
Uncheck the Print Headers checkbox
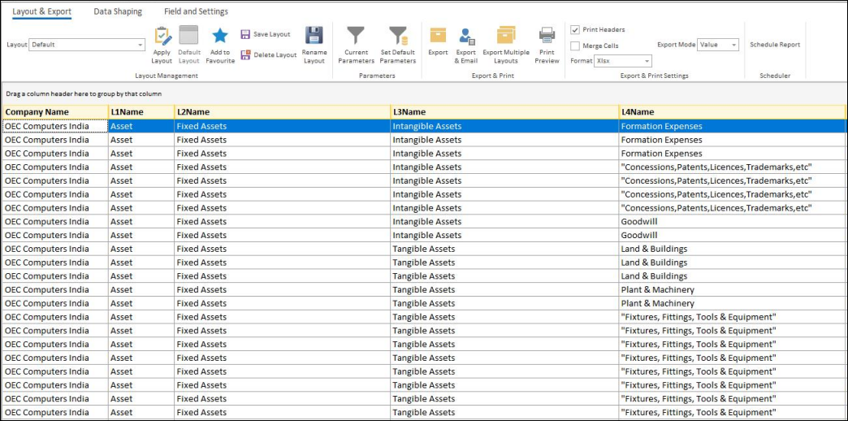tap(575, 30)
